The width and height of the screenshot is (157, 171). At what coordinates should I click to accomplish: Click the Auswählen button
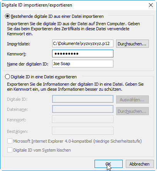[x=132, y=100]
